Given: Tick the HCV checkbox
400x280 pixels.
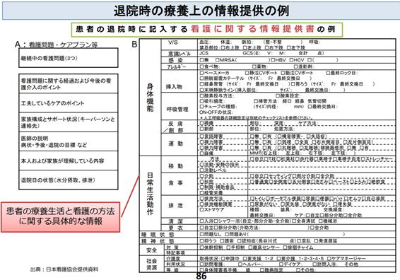Looking at the screenshot, I should pos(291,60).
